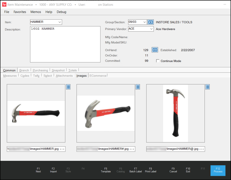Expand the Primary Vendor dropdown
This screenshot has width=231, height=180.
click(x=151, y=29)
